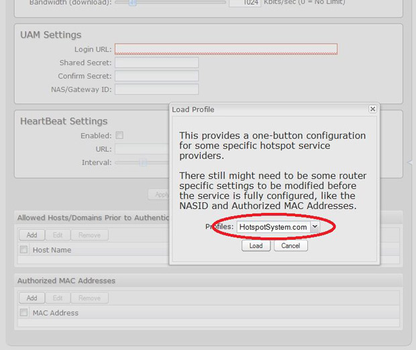Click the Apply button behind the dialog
The height and width of the screenshot is (350, 416).
click(x=158, y=195)
